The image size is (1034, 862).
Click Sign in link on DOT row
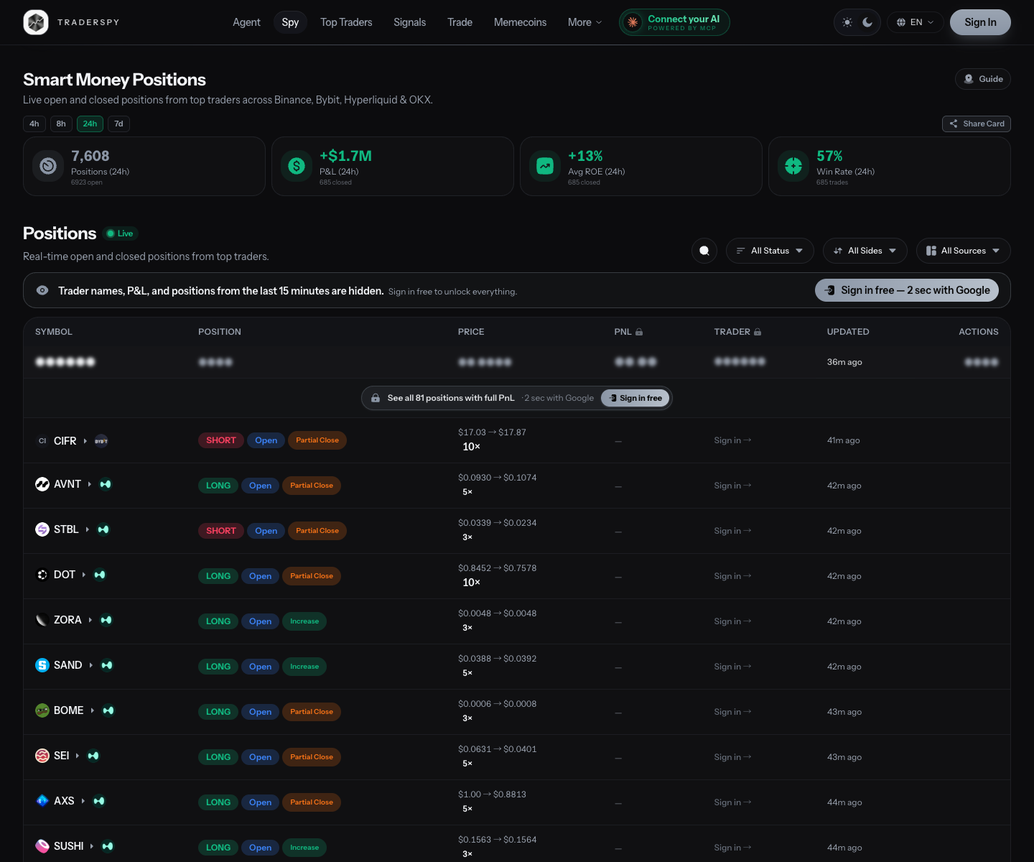[x=732, y=576]
